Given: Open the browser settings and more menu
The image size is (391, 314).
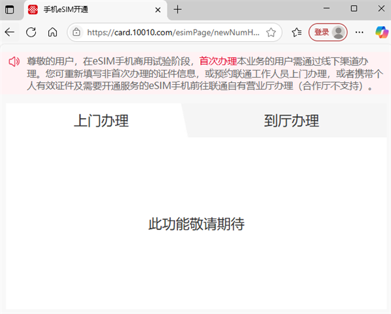Looking at the screenshot, I should point(359,32).
